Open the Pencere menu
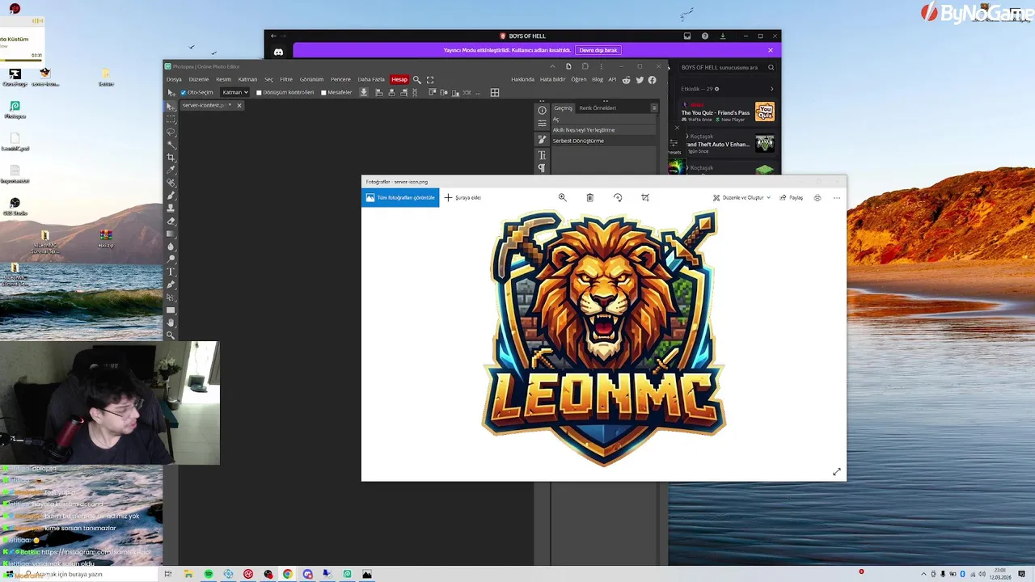 (340, 79)
